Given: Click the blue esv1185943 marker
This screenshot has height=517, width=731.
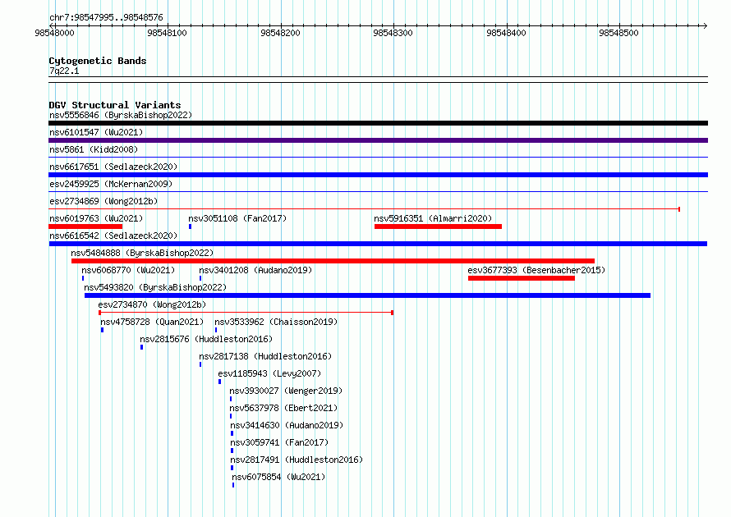Looking at the screenshot, I should [x=219, y=382].
